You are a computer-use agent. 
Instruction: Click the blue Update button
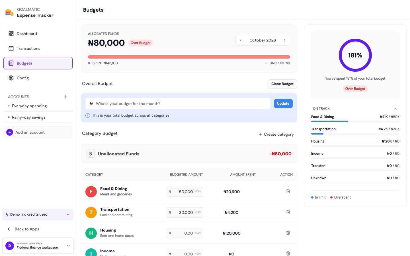coord(283,104)
